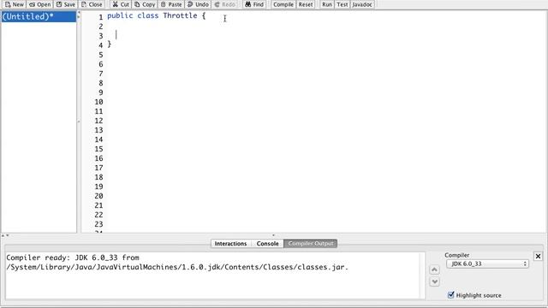Toggle the Highlight source checkbox
This screenshot has height=308, width=548.
[451, 294]
